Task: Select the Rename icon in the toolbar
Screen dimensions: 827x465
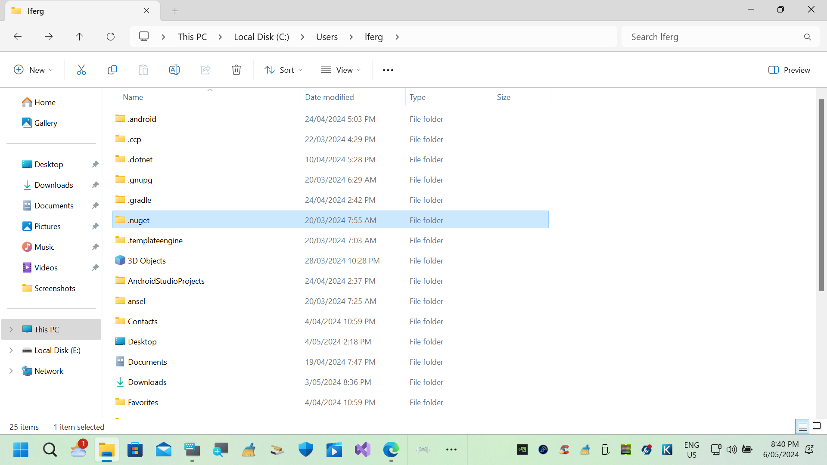Action: click(x=174, y=69)
